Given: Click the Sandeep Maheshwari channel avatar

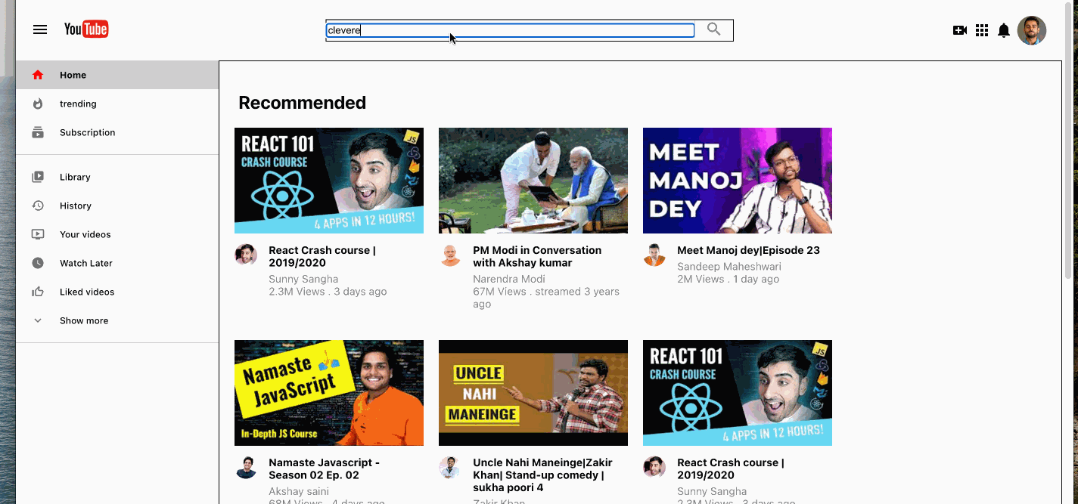Looking at the screenshot, I should coord(654,255).
